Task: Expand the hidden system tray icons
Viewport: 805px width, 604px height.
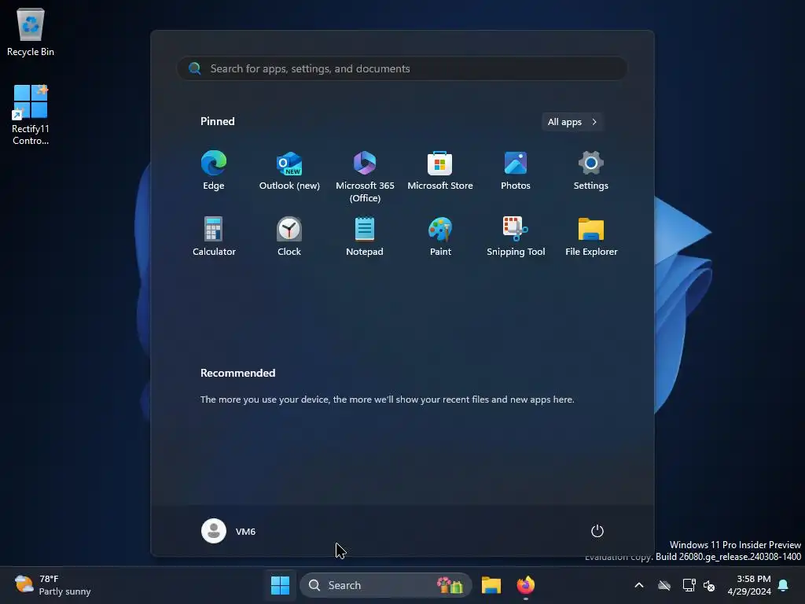Action: click(x=639, y=585)
